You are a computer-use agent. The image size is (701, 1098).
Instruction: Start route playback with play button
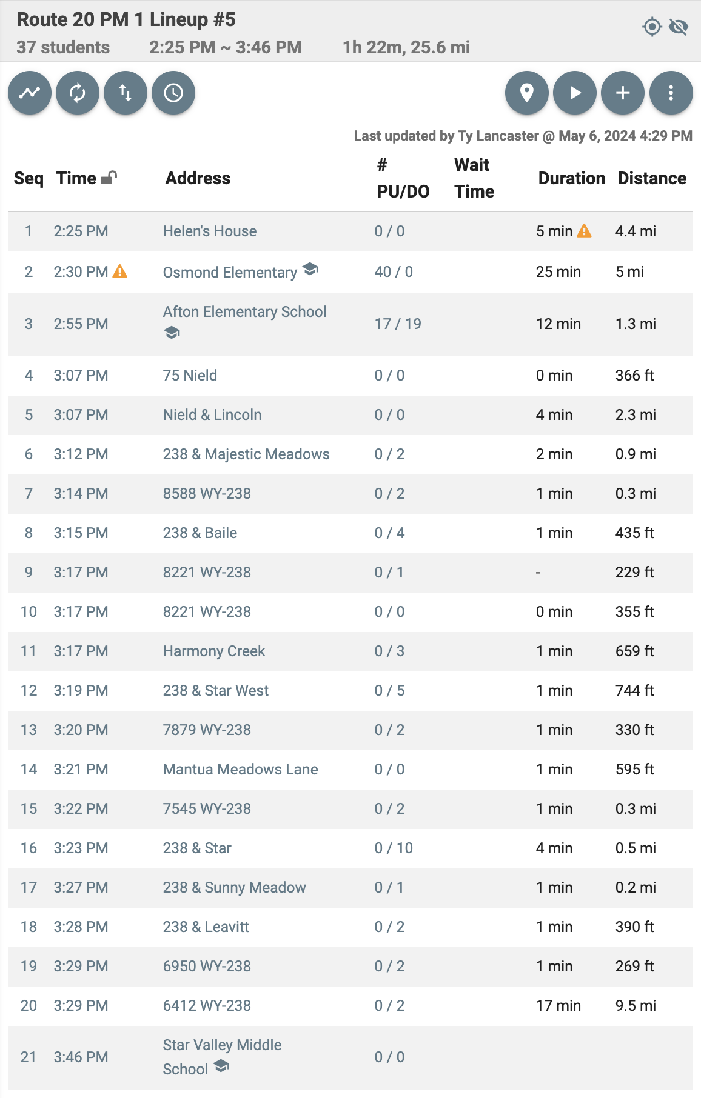[575, 93]
